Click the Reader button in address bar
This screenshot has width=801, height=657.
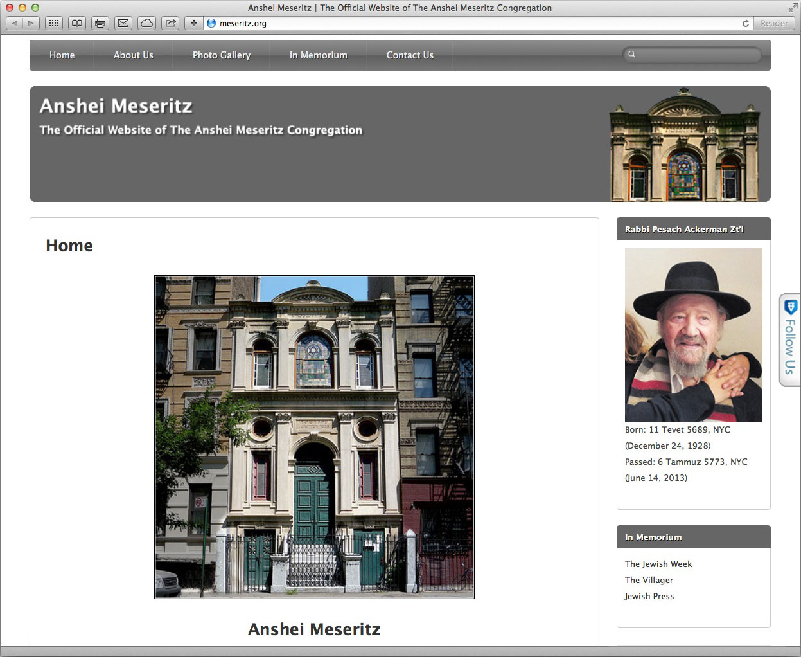point(774,23)
